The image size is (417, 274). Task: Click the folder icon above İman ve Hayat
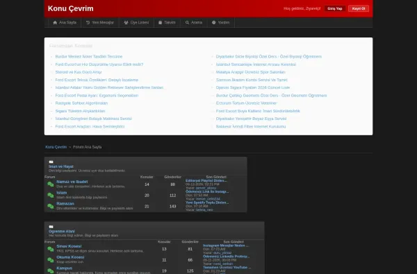point(51,162)
